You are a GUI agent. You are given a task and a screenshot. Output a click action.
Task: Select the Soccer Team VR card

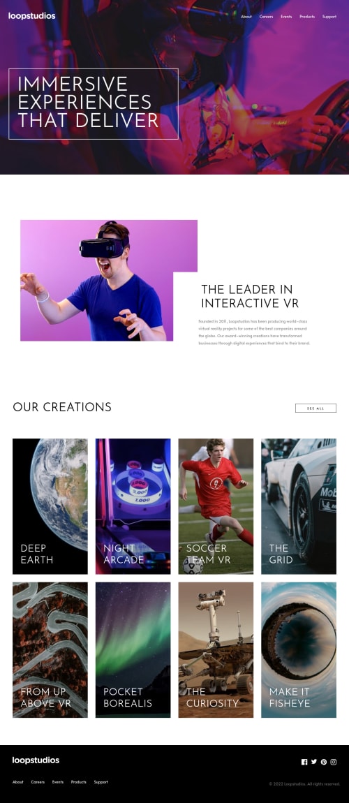216,506
